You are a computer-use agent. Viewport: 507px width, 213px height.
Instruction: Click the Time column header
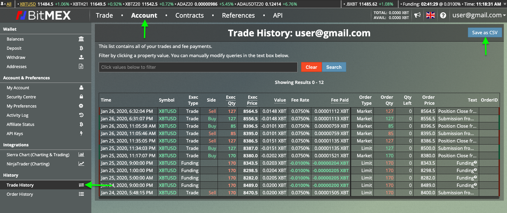click(106, 100)
